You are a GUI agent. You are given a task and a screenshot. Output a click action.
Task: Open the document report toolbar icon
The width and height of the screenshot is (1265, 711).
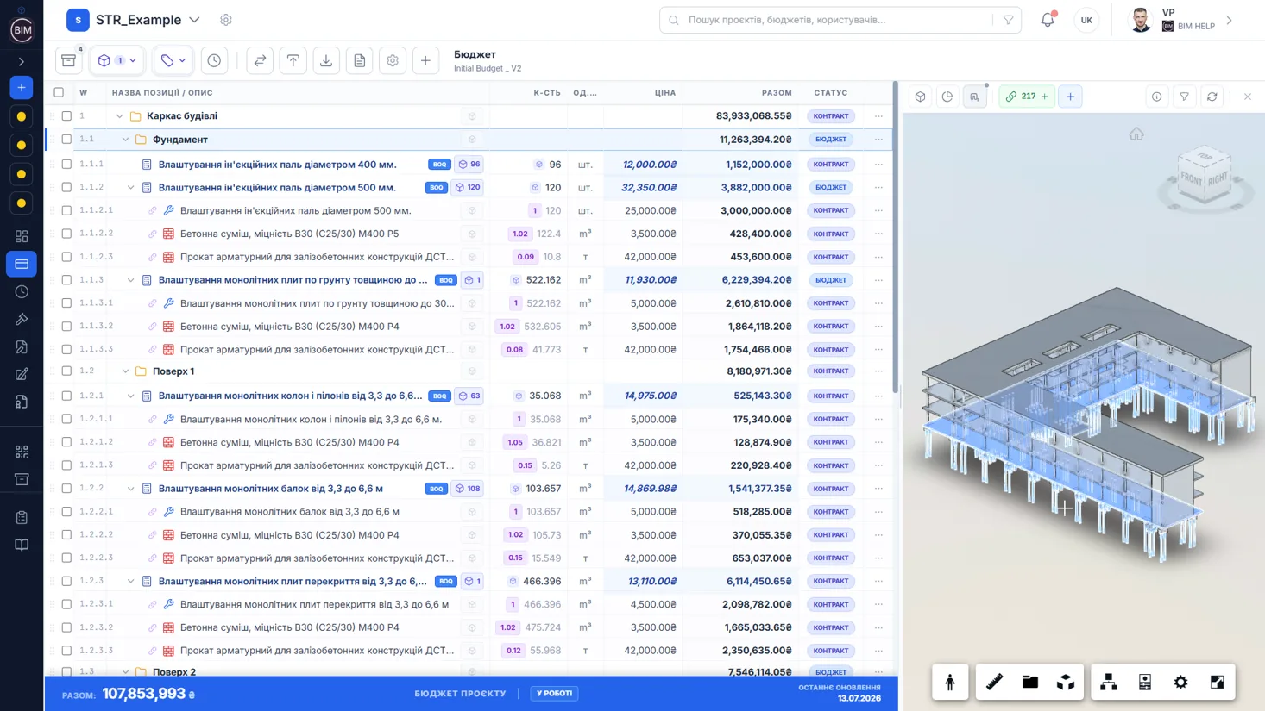point(360,60)
